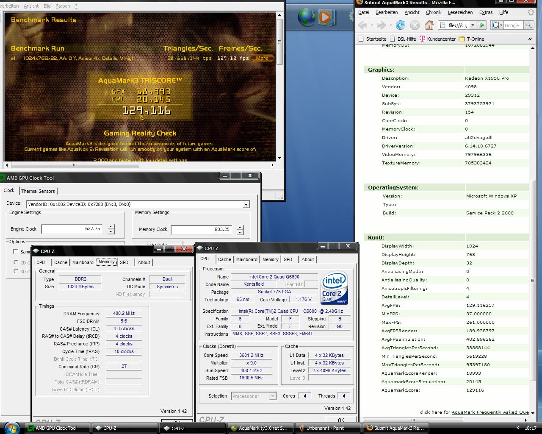Click the green Go arrow beside address bar

pyautogui.click(x=482, y=25)
